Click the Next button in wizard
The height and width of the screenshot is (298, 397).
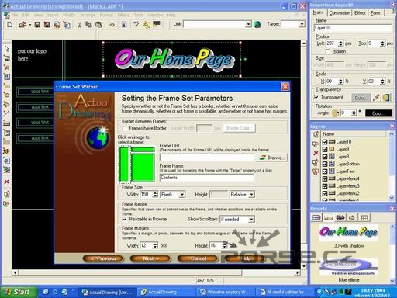(x=150, y=258)
